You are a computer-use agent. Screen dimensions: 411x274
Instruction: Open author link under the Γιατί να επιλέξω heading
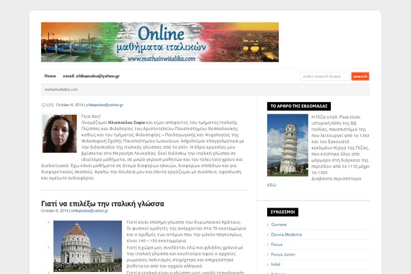pos(90,210)
